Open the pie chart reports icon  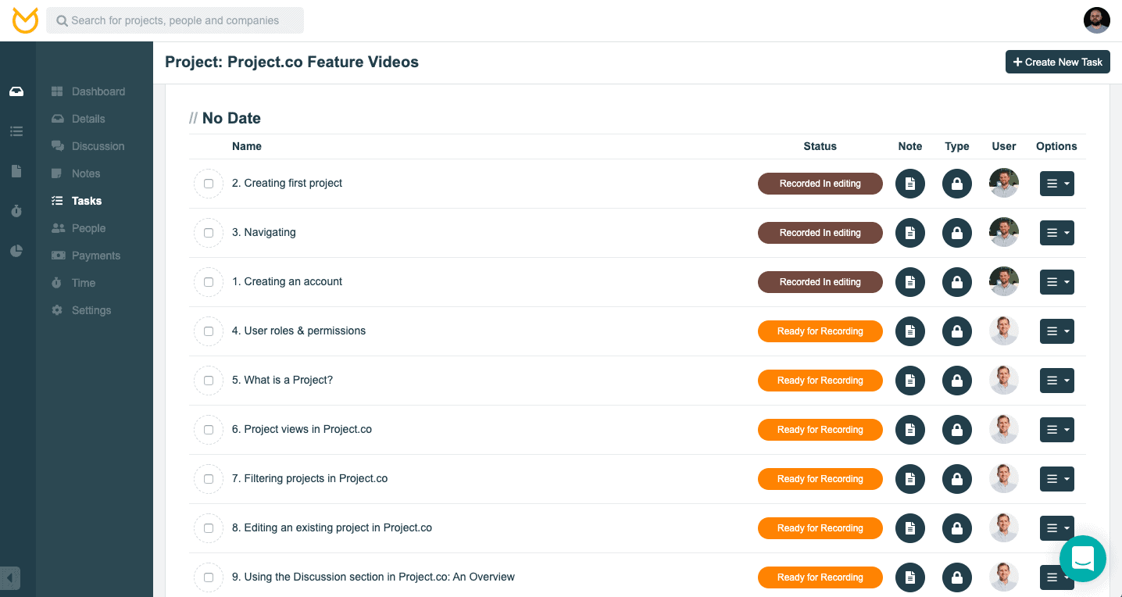click(x=16, y=251)
